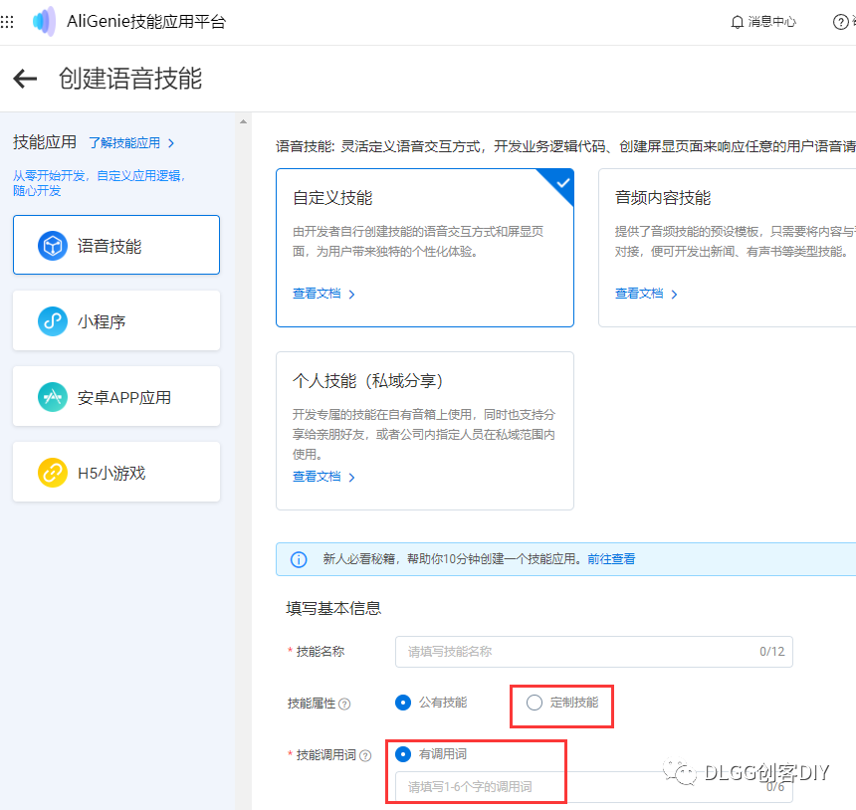Click the 安卓APP应用 icon

pos(53,397)
